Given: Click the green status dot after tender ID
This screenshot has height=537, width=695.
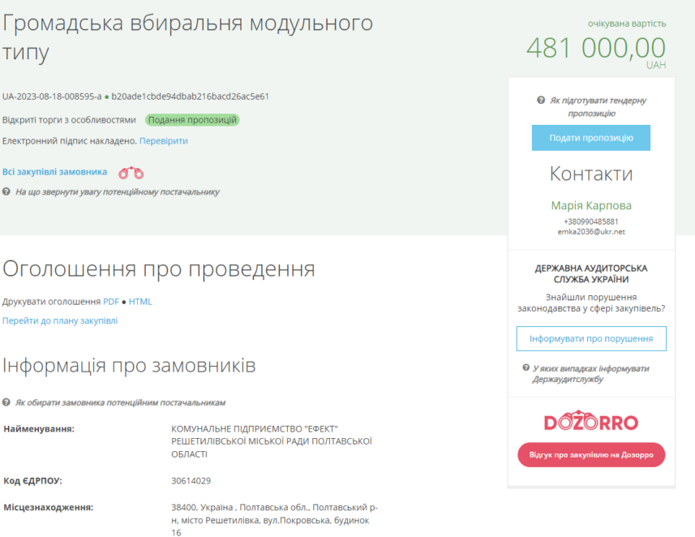Looking at the screenshot, I should pos(106,97).
